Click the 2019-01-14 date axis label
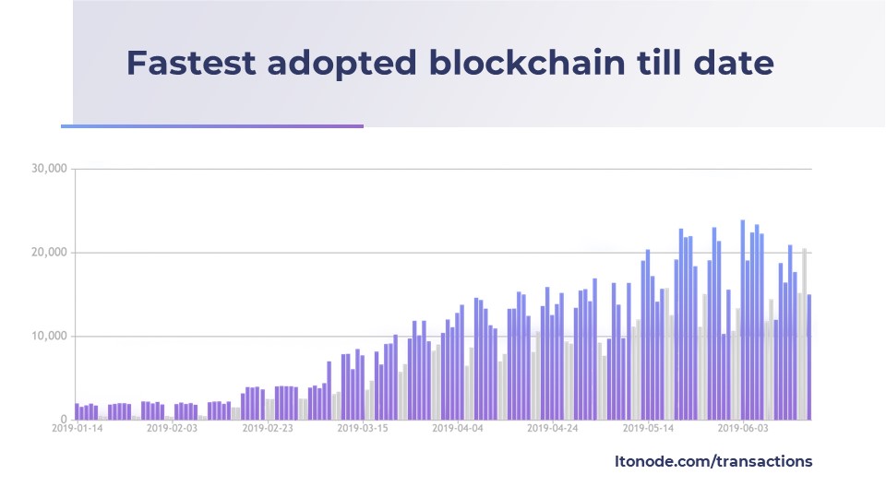 coord(78,428)
